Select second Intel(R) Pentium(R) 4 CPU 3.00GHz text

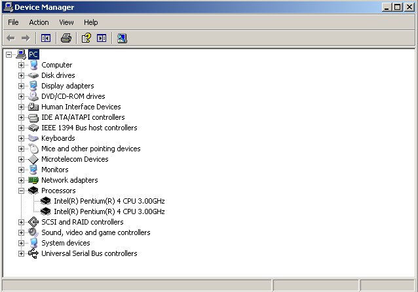pyautogui.click(x=109, y=211)
